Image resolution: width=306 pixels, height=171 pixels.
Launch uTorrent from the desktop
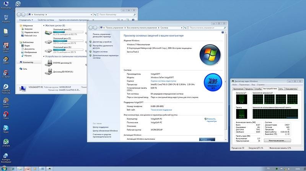(x=6, y=143)
